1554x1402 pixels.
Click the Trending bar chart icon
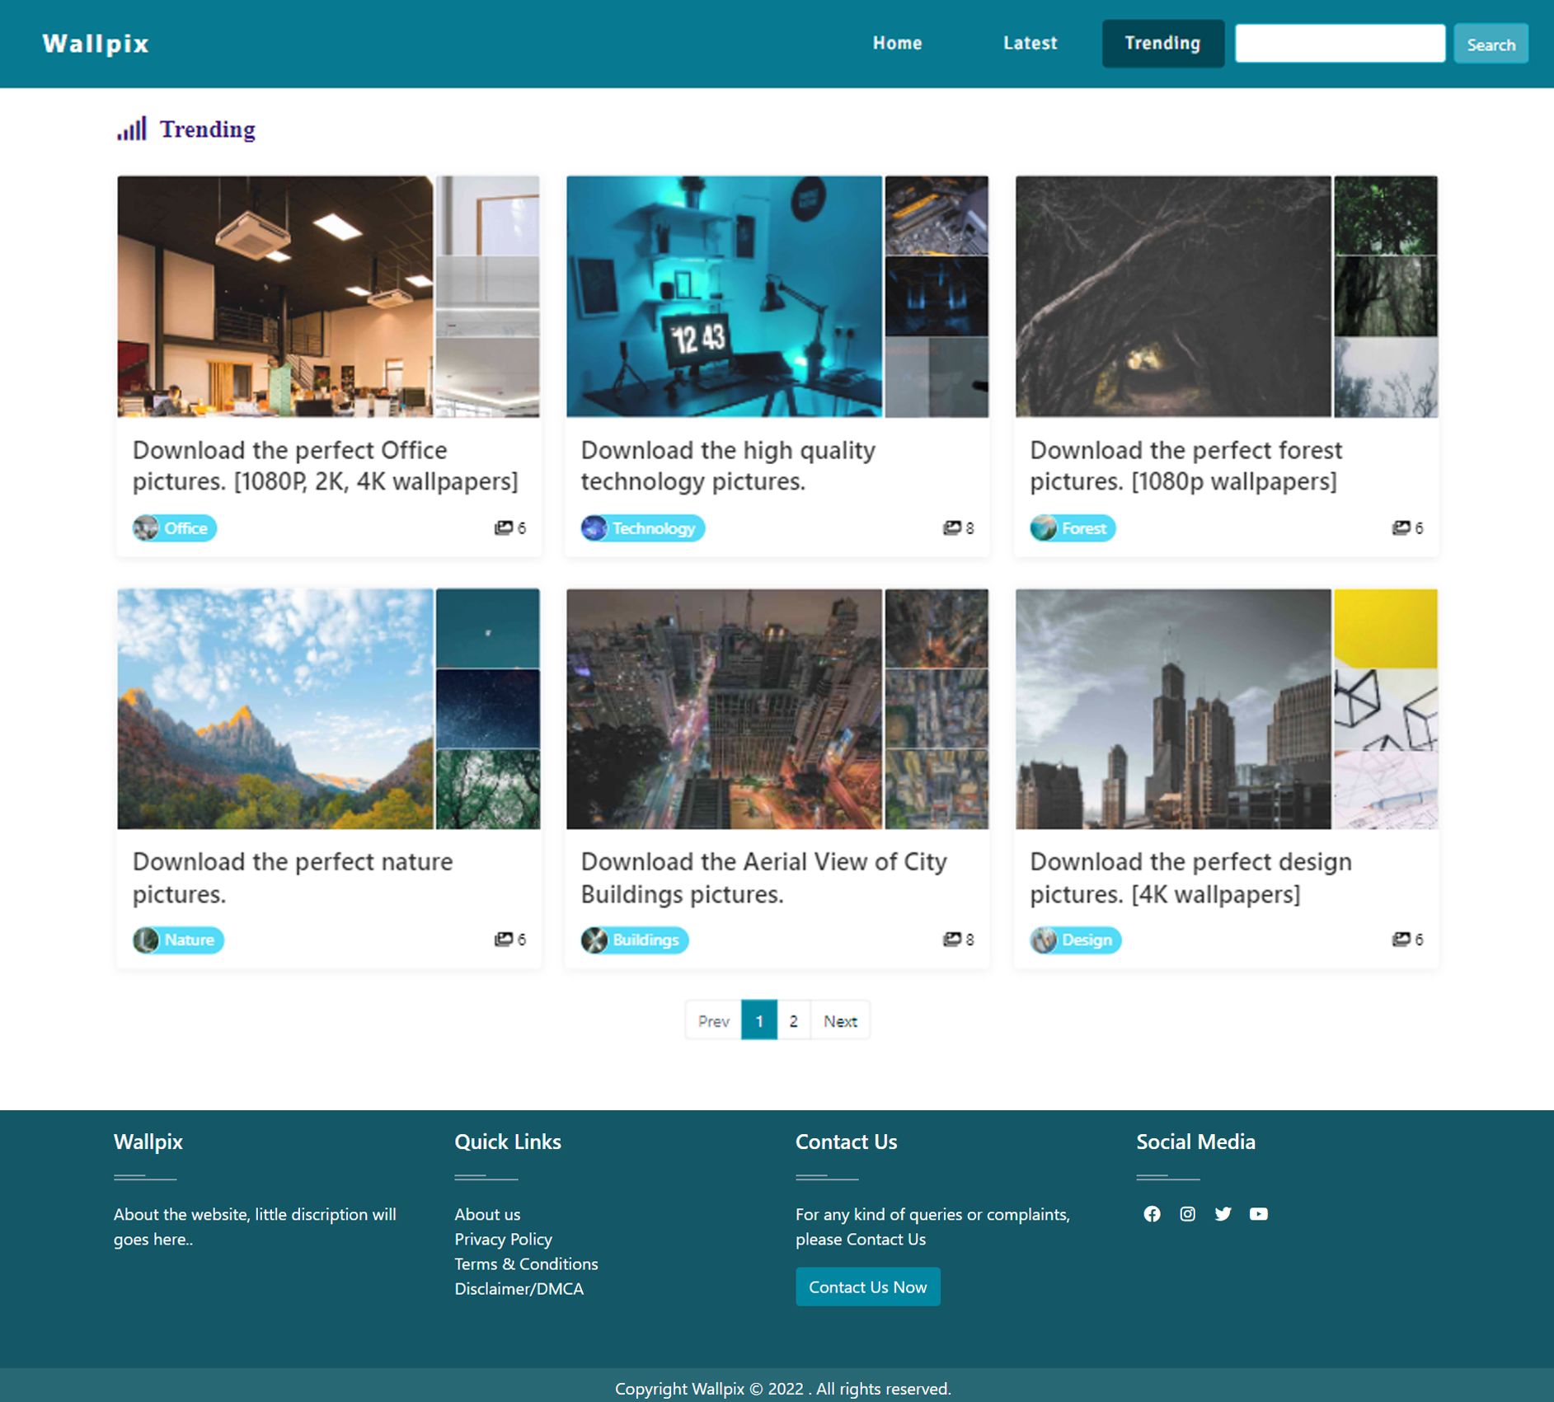click(x=132, y=129)
